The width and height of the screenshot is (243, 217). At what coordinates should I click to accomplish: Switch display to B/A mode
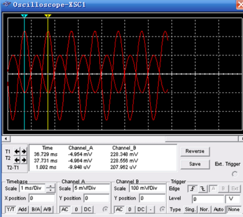pos(35,210)
